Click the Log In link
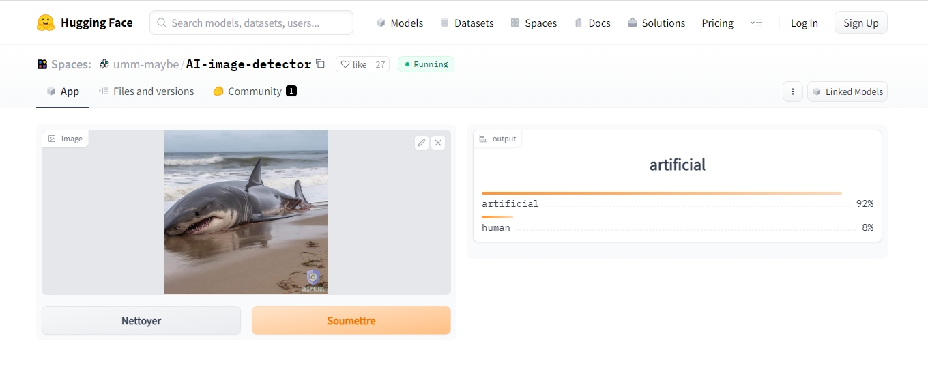Image resolution: width=928 pixels, height=381 pixels. pyautogui.click(x=804, y=23)
